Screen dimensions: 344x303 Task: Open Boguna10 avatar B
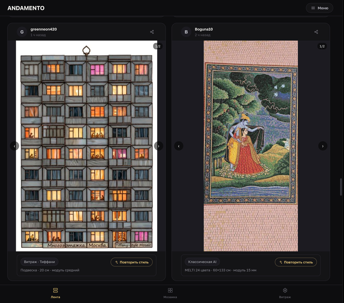[186, 32]
